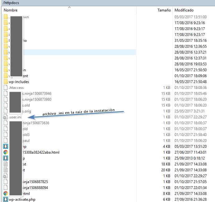Click the date 01/10/2017 22:01:34
215x202 pixels.
click(190, 188)
